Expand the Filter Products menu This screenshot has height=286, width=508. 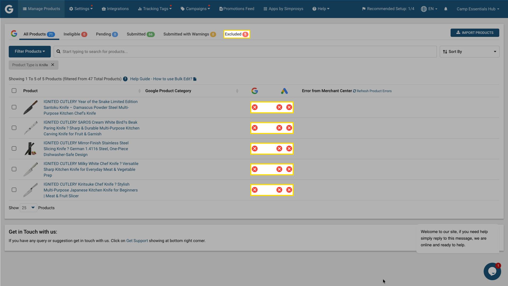tap(30, 51)
